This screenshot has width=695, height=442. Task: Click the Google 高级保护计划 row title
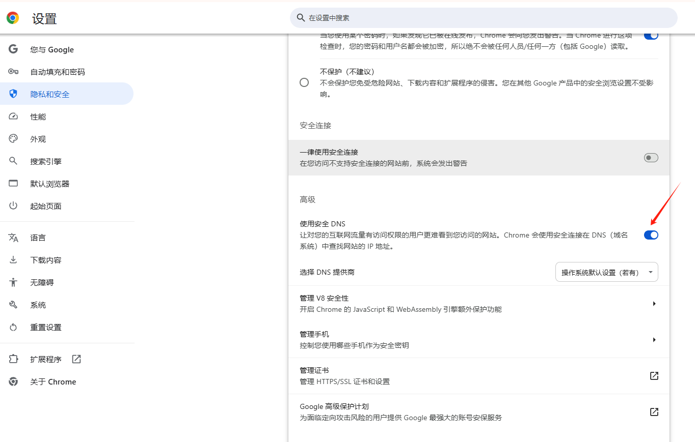(334, 406)
